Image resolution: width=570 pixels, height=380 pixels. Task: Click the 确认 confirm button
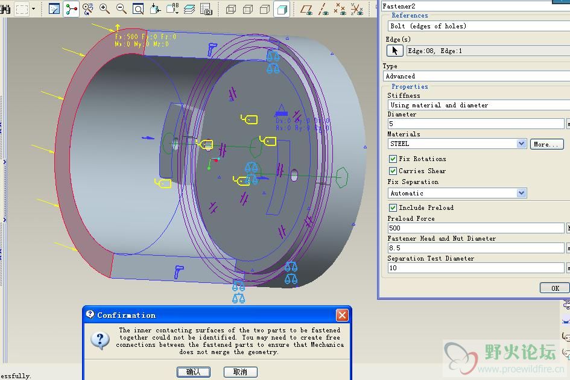pyautogui.click(x=194, y=372)
